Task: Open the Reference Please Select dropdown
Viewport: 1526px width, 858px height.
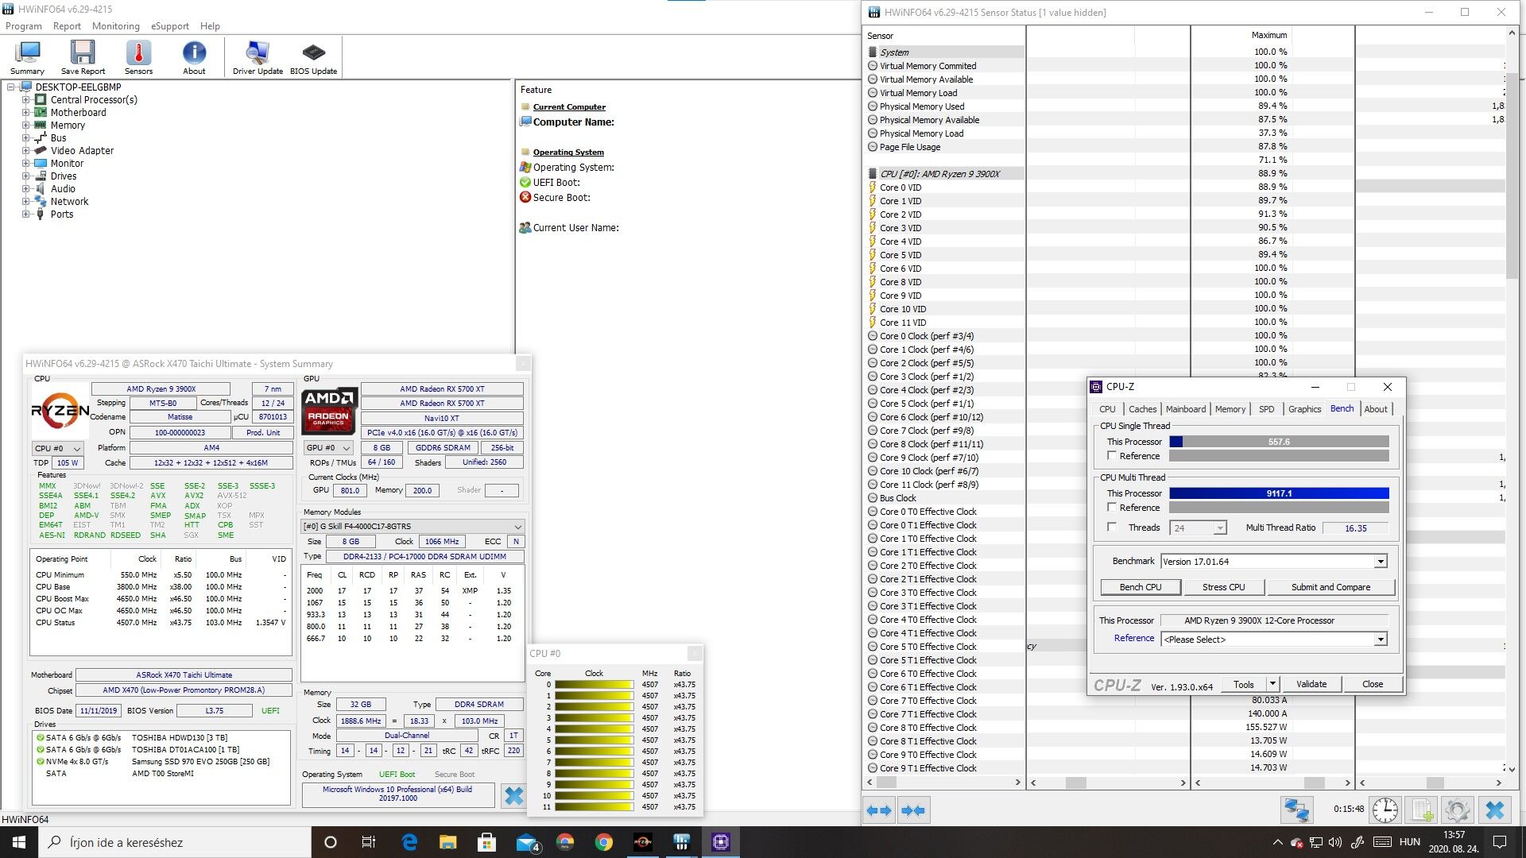Action: (1381, 640)
